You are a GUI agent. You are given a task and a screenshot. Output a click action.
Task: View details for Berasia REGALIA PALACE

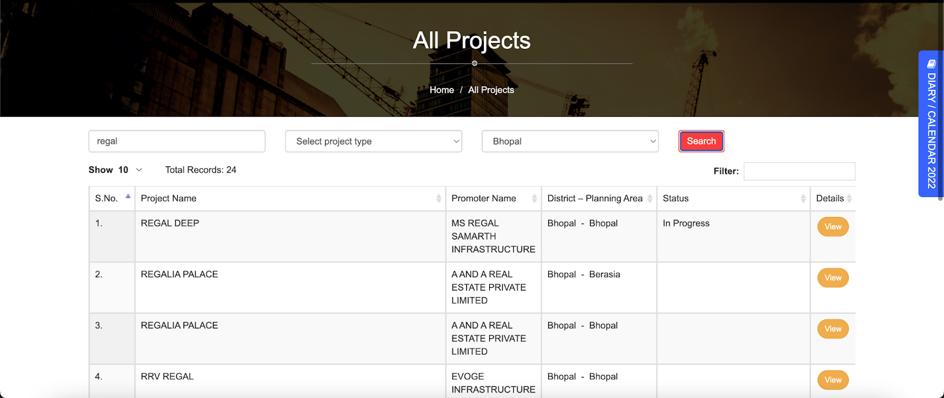click(832, 278)
